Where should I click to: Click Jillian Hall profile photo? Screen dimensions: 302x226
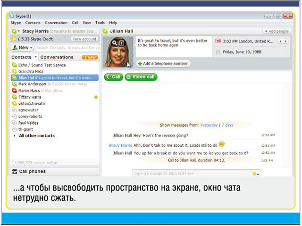pyautogui.click(x=118, y=52)
